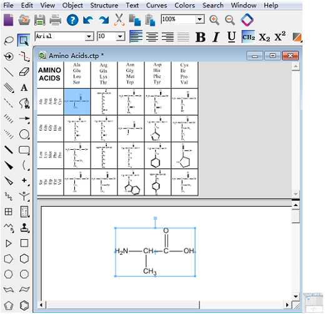Click the New document icon

tap(8, 20)
